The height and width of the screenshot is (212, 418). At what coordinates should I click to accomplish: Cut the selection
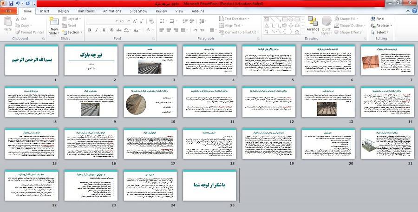click(21, 19)
